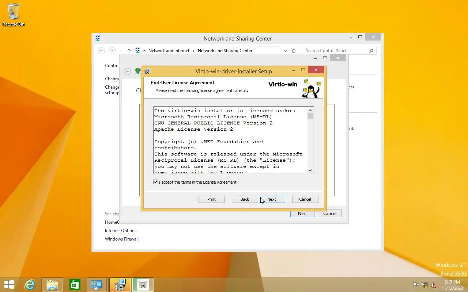Open the Windows Start button

click(9, 285)
